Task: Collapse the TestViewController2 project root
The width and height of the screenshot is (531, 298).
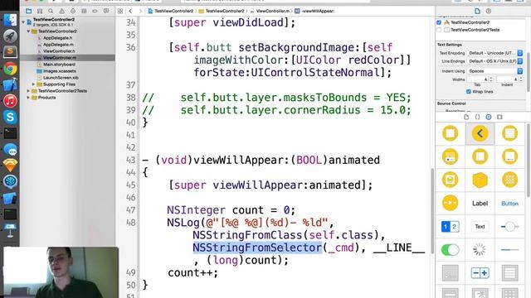Action: [23, 22]
